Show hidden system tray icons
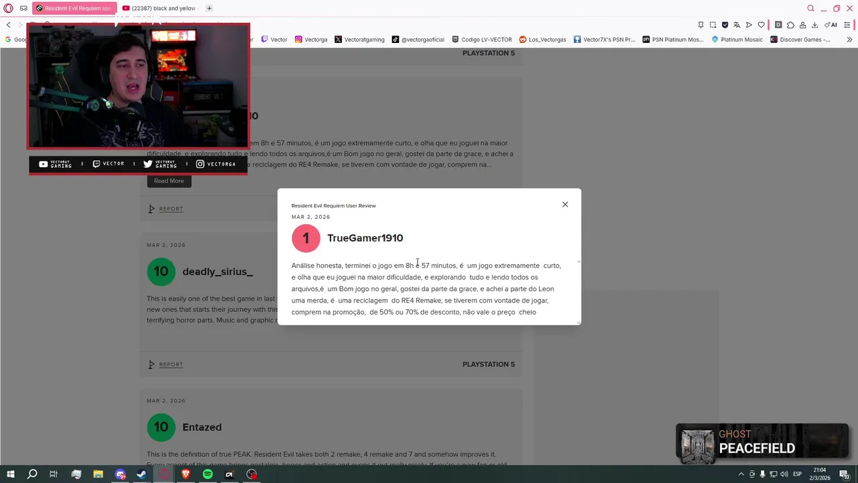This screenshot has height=483, width=858. coord(741,474)
